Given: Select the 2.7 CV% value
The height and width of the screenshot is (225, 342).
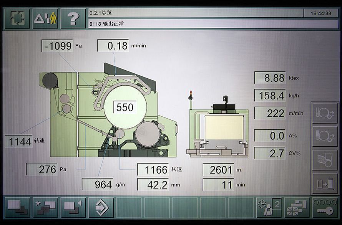Looking at the screenshot, I should coord(270,153).
